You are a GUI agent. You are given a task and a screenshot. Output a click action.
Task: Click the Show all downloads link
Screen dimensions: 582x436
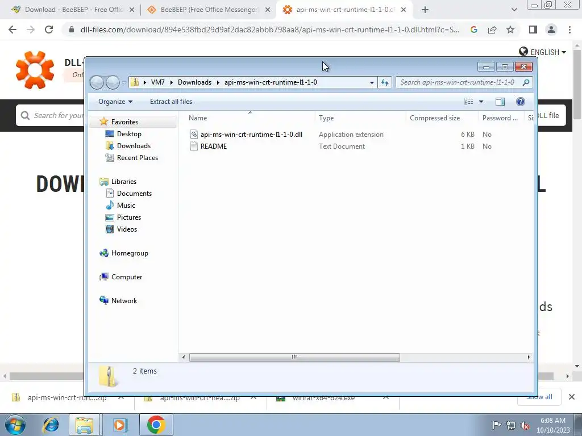pos(539,397)
